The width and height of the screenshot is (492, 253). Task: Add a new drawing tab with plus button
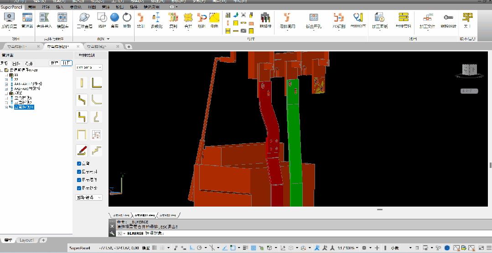129,47
